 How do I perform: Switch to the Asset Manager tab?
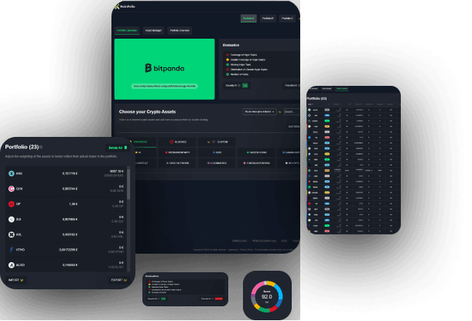[153, 30]
